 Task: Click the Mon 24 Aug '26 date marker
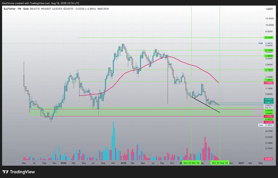220,163
